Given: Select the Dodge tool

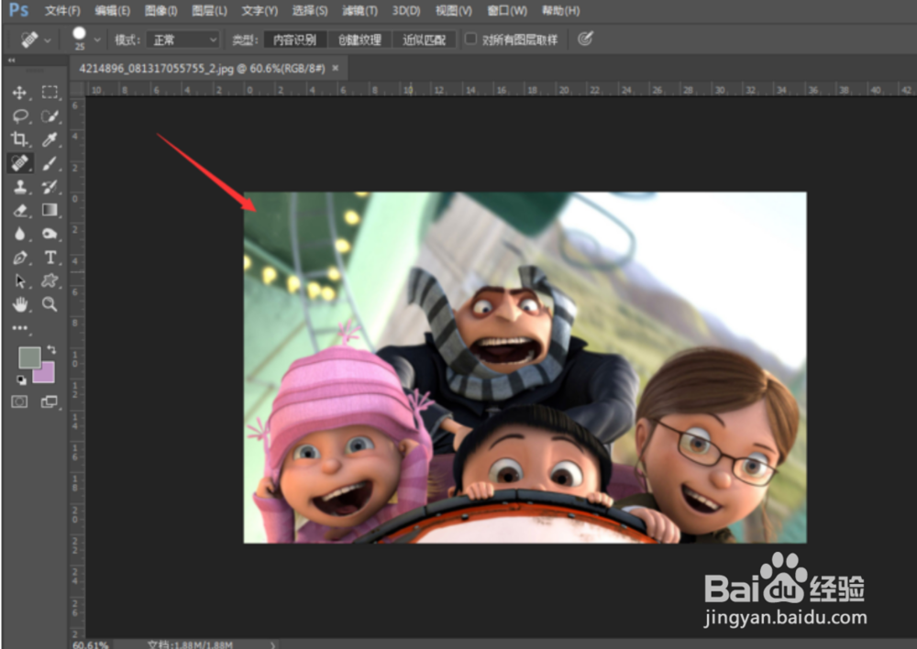Looking at the screenshot, I should [50, 234].
